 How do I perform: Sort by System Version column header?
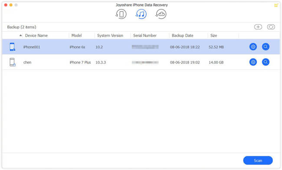point(110,35)
